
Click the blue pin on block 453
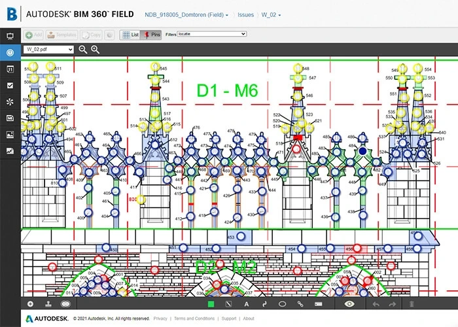[x=241, y=237]
